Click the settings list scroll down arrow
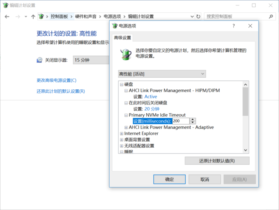This screenshot has height=210, width=279. (246, 150)
